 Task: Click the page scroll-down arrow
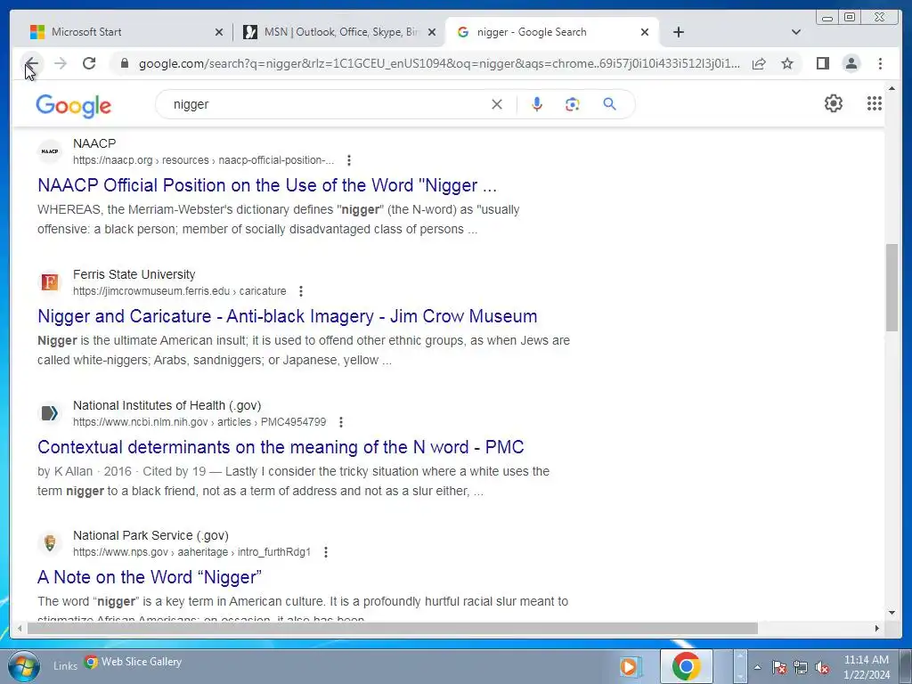(892, 613)
